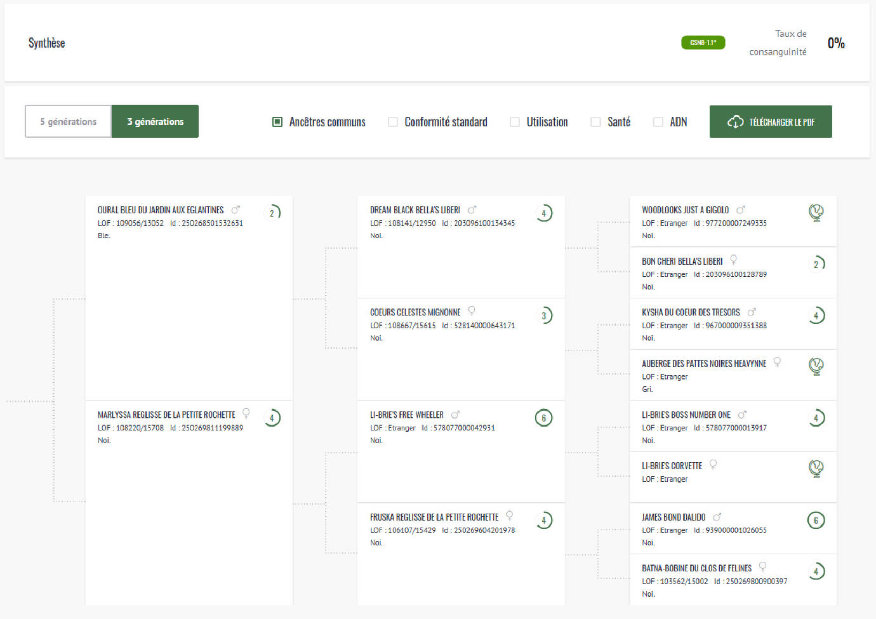Click the globe badge icon of LI-BRIE'S CORVETTE
The width and height of the screenshot is (876, 619).
tap(816, 469)
